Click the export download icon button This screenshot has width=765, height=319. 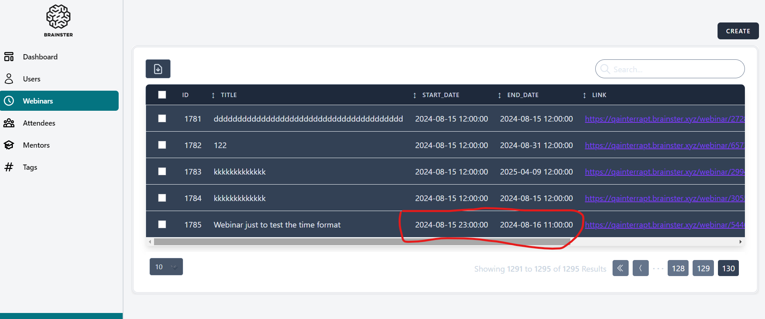158,69
